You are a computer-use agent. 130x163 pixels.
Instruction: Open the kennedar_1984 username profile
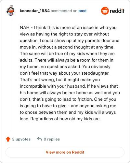35,11
